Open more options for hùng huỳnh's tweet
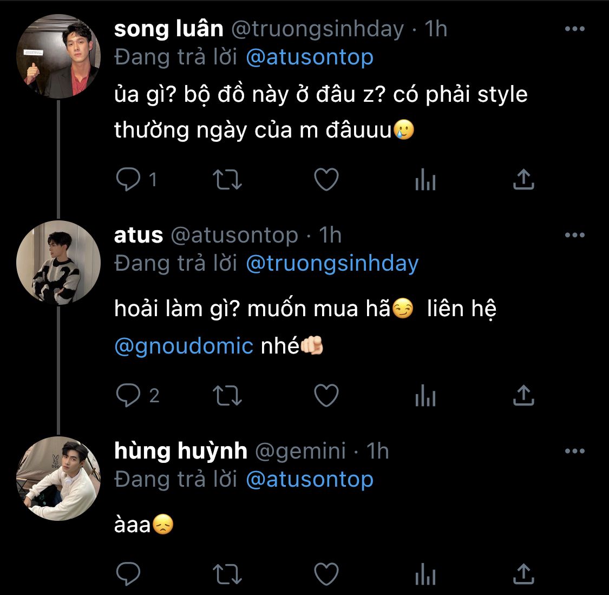Viewport: 609px width, 595px height. [x=574, y=451]
